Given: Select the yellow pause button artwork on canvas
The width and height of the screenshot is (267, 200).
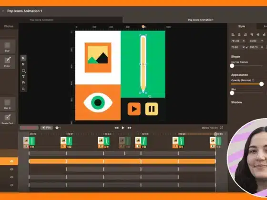Looking at the screenshot, I should [x=152, y=109].
